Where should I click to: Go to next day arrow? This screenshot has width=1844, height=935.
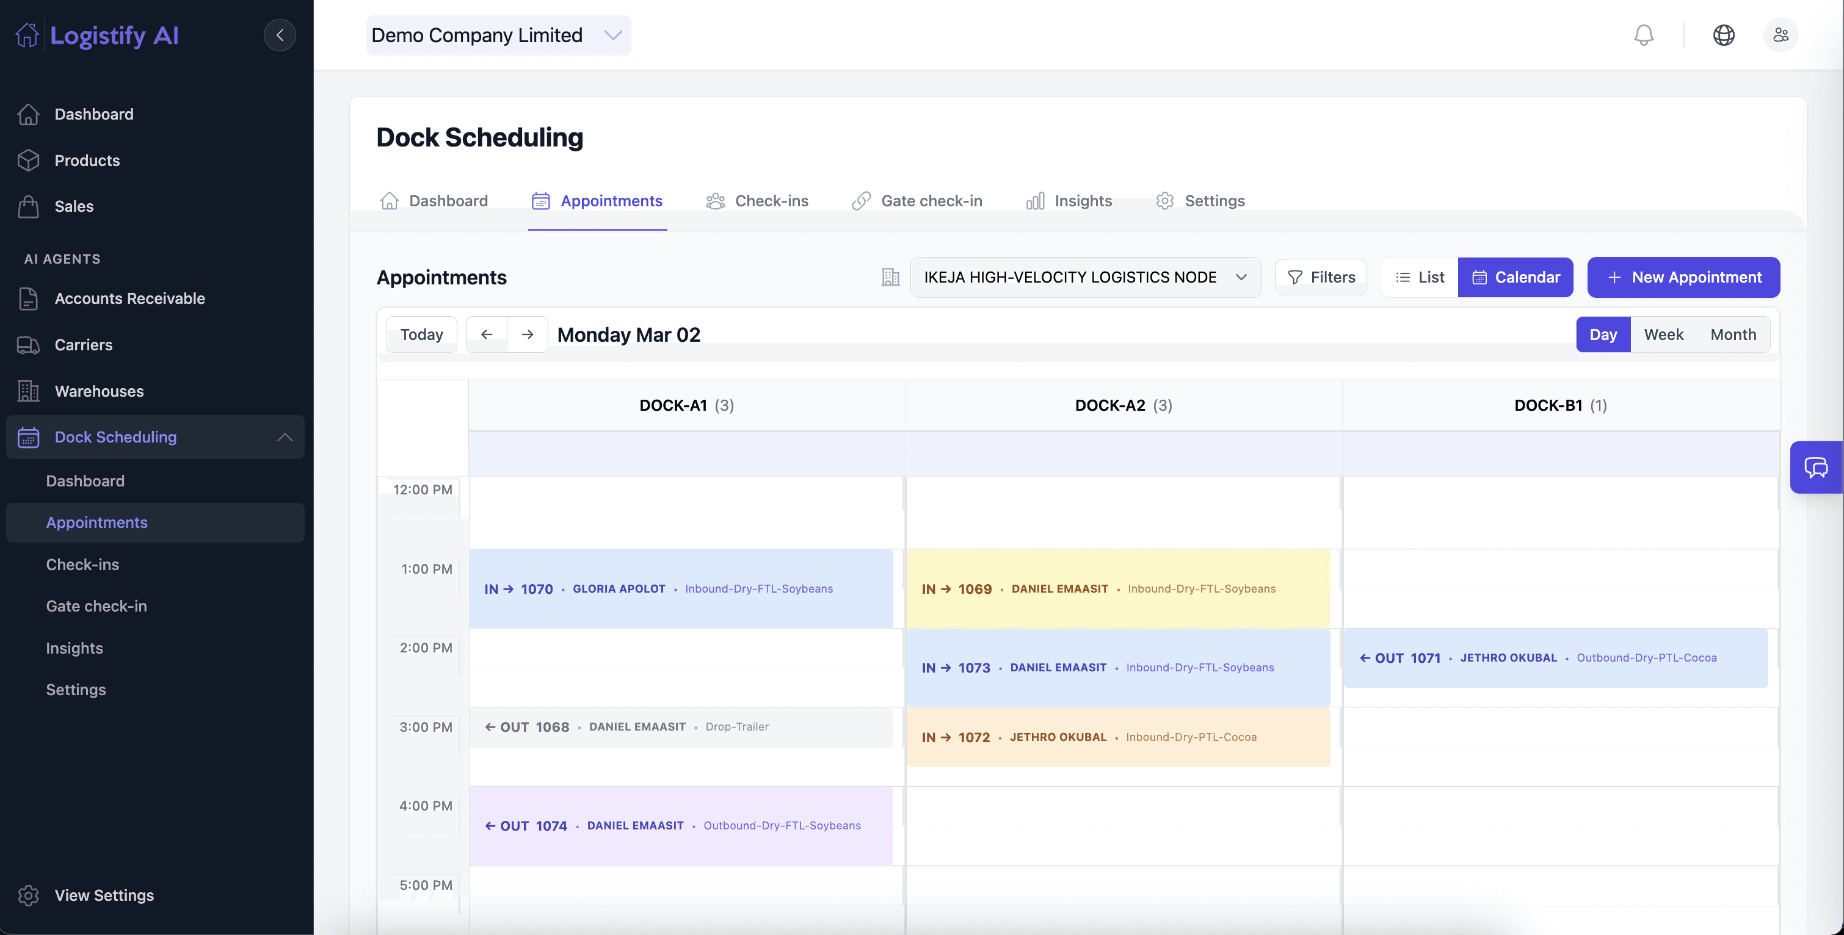(528, 334)
